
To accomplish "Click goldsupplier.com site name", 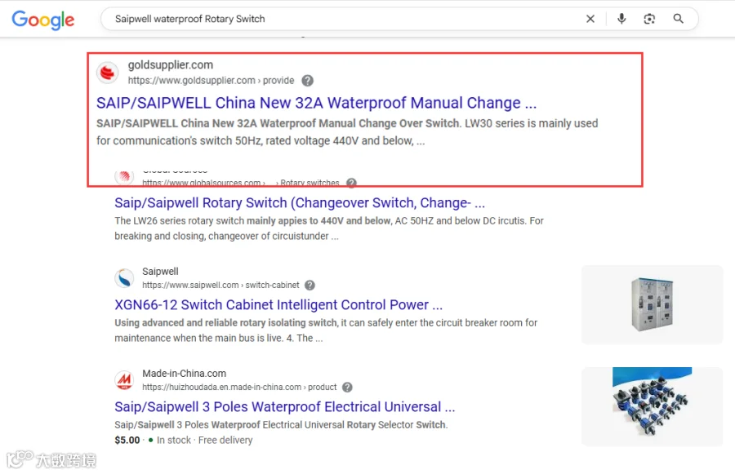I will point(171,64).
